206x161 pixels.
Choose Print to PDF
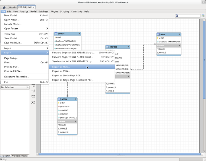tap(25, 67)
